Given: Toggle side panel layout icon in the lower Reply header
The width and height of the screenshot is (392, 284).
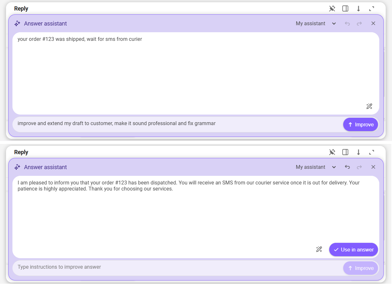Looking at the screenshot, I should pyautogui.click(x=345, y=152).
